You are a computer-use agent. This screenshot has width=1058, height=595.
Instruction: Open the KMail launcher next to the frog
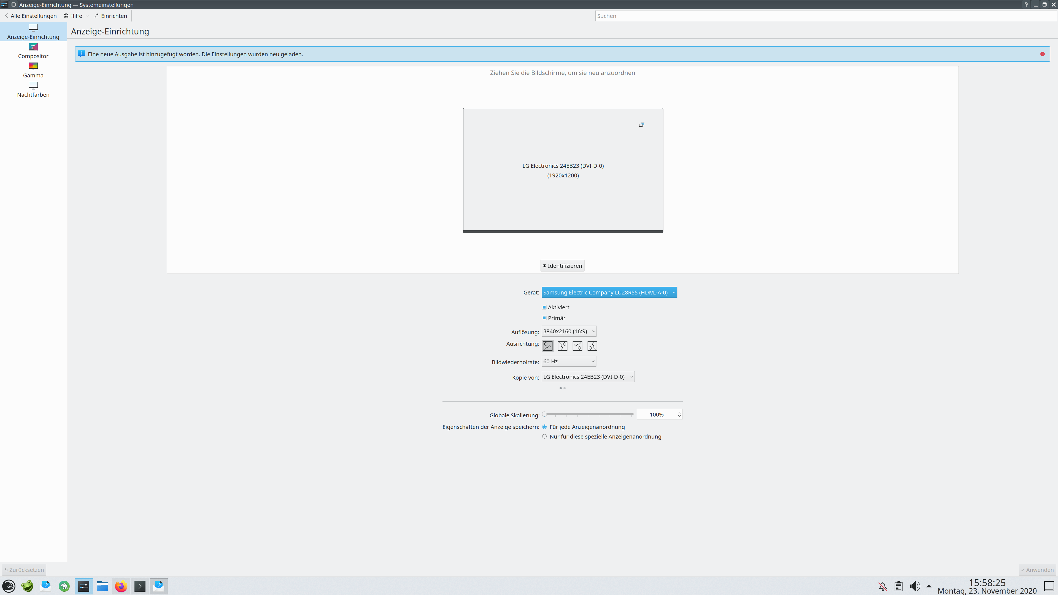coord(45,586)
